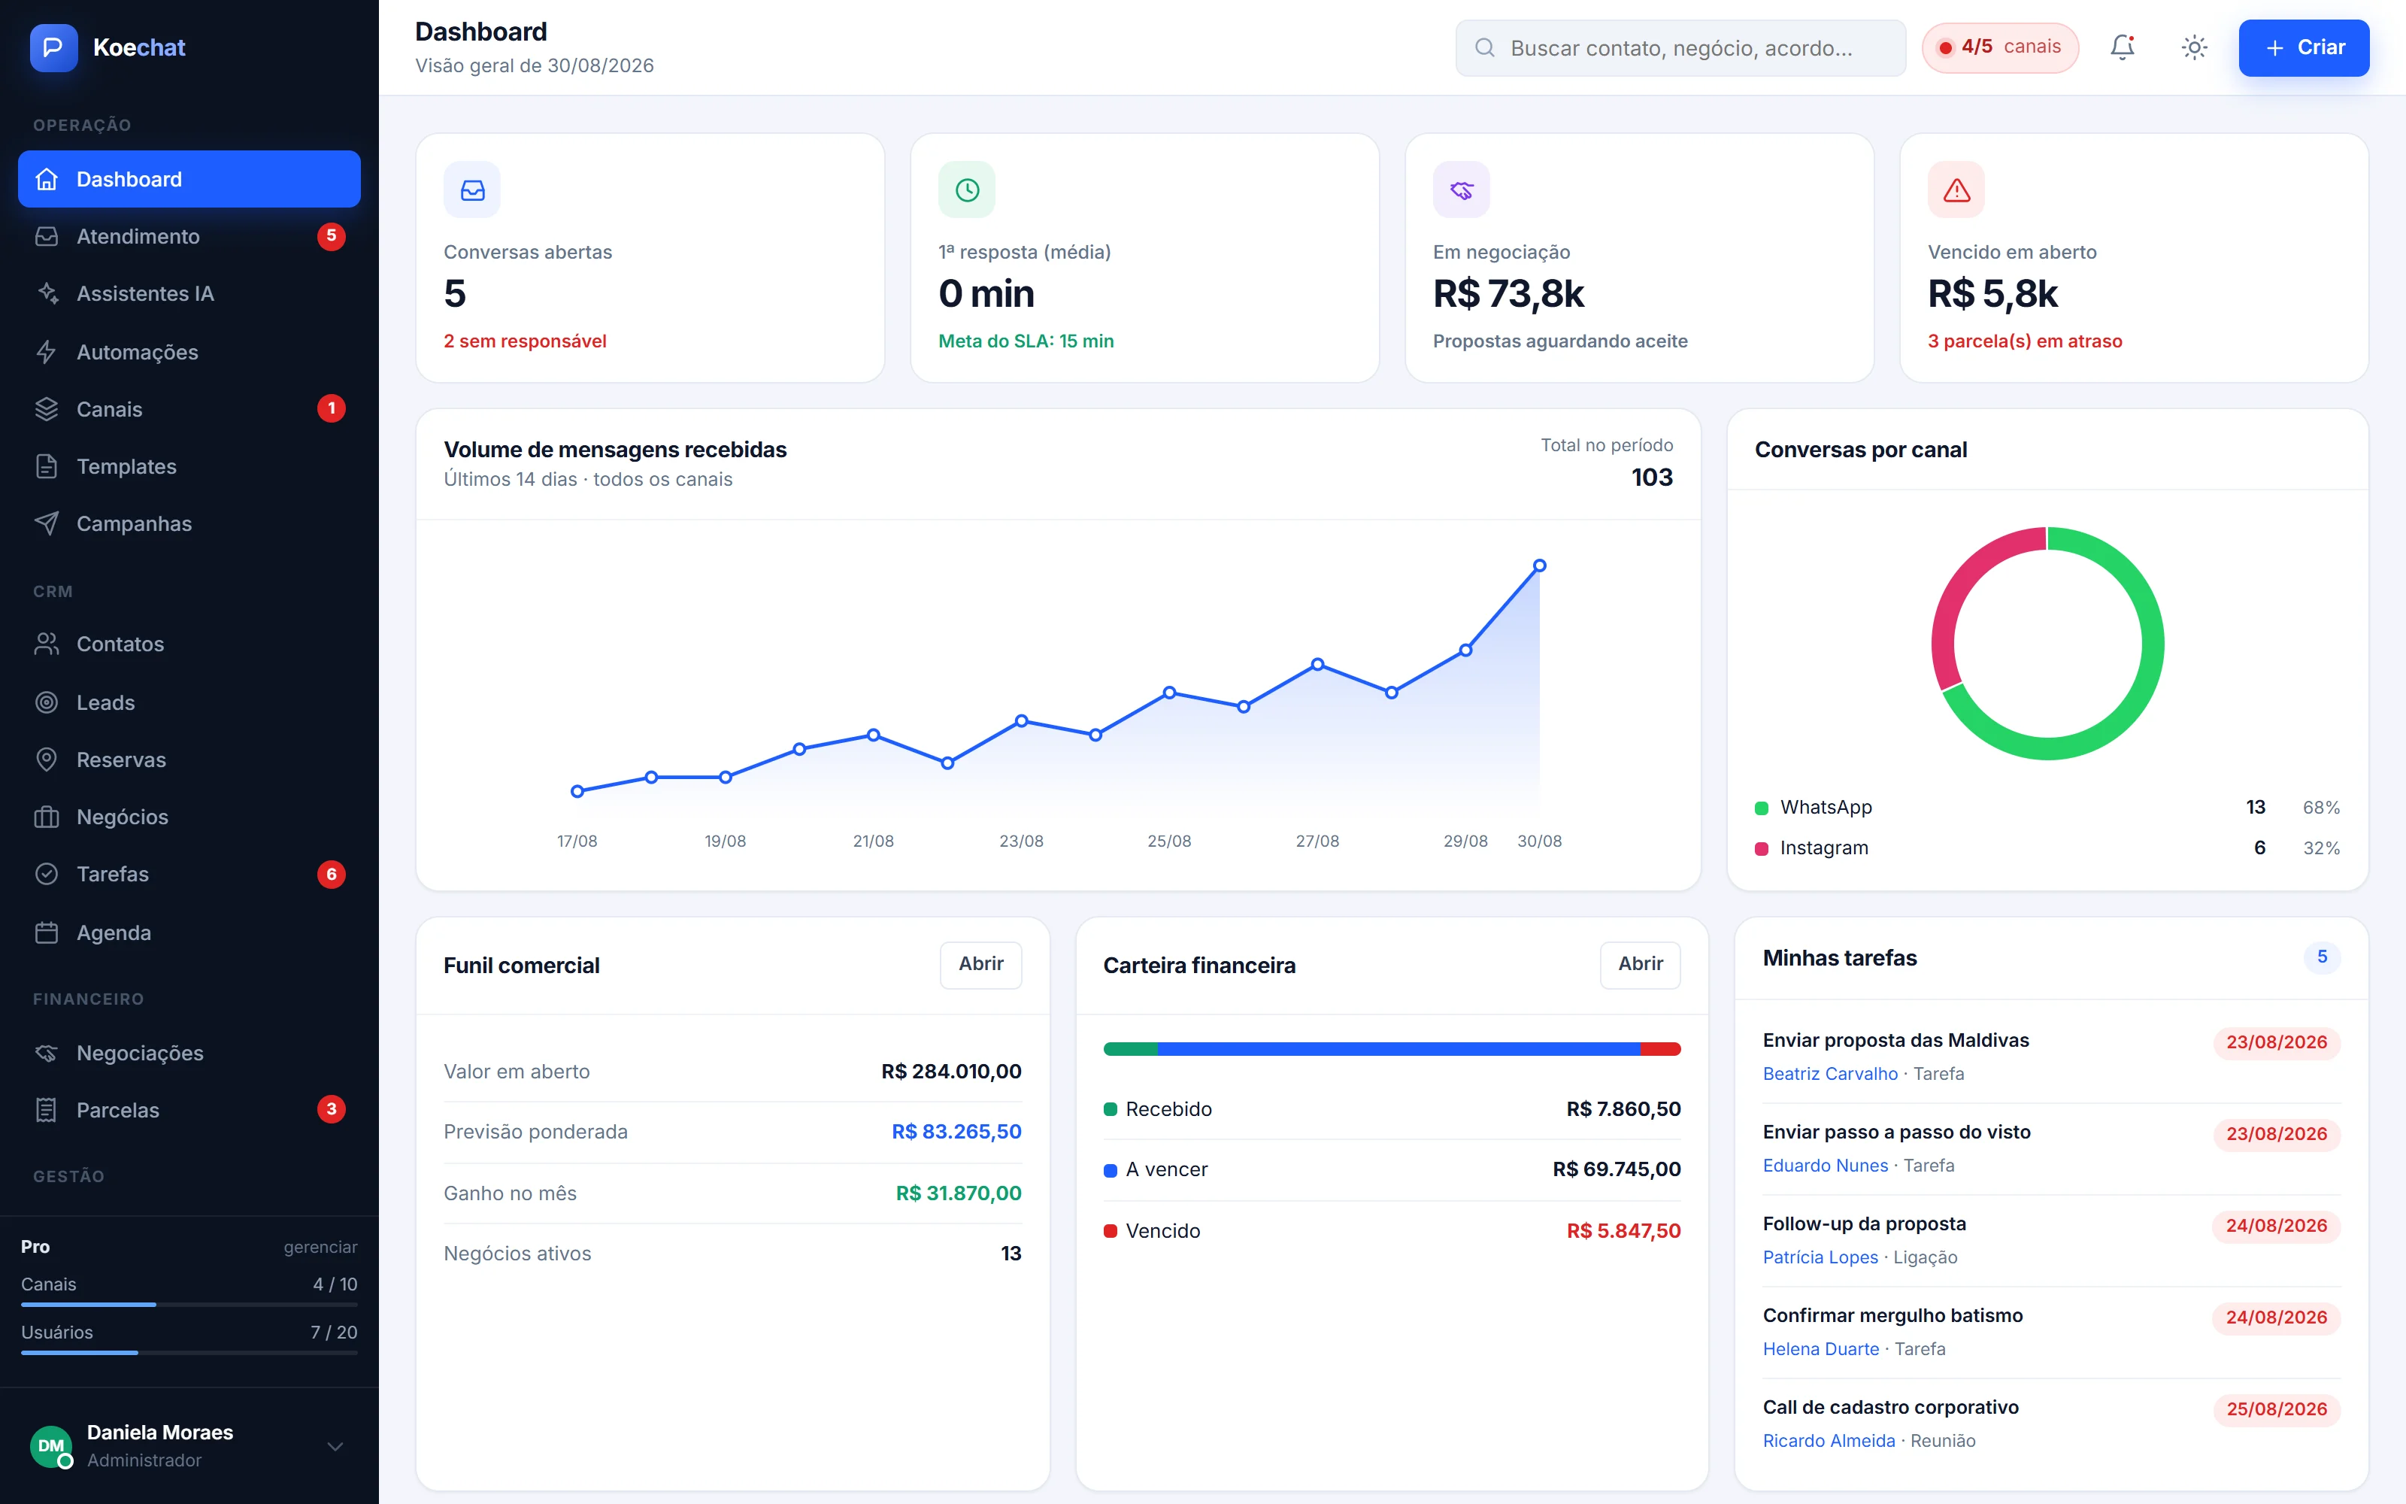Image resolution: width=2406 pixels, height=1504 pixels.
Task: Open Tarefas with 6 badge
Action: [189, 875]
